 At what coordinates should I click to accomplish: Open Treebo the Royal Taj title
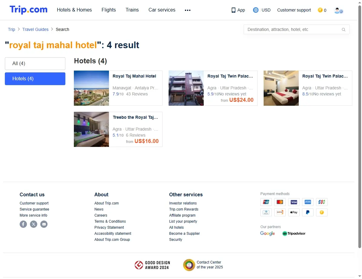click(136, 118)
